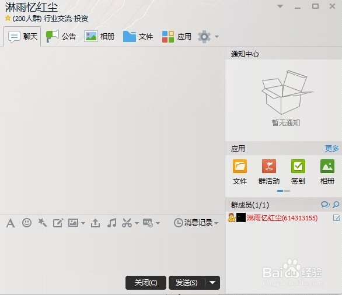Image resolution: width=342 pixels, height=295 pixels.
Task: Click the 发送(S) button
Action: pos(187,283)
